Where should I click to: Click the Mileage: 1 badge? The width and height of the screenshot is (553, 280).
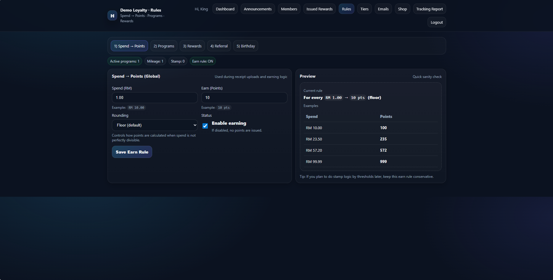155,61
